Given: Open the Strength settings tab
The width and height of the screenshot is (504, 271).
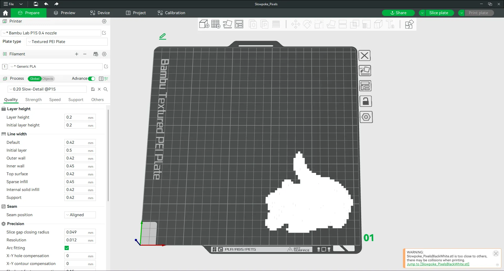Looking at the screenshot, I should 33,100.
